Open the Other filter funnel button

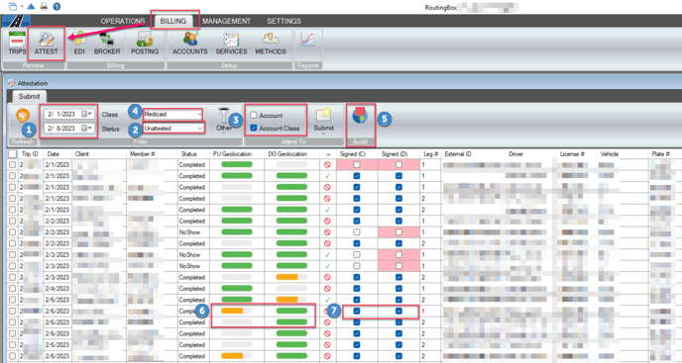224,121
